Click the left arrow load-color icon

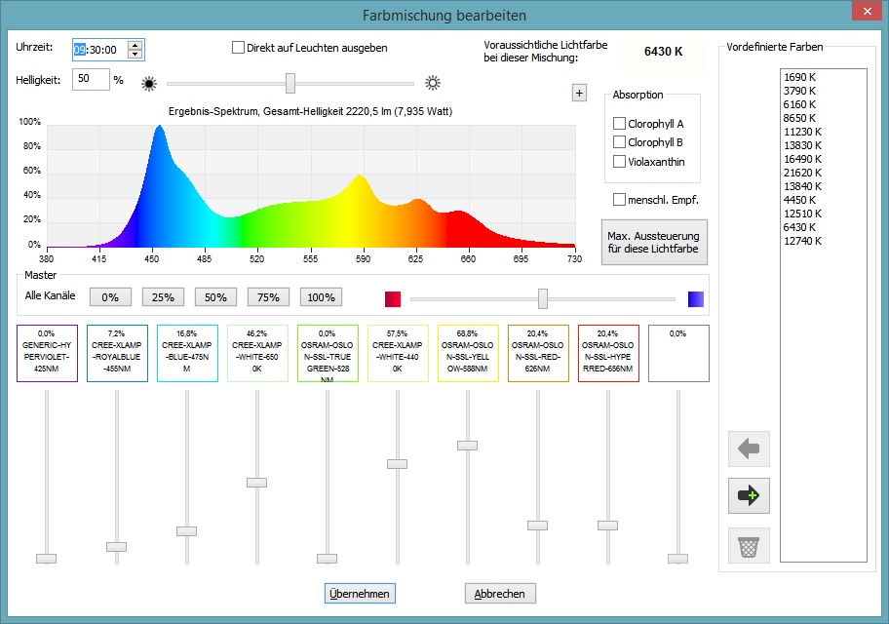tap(748, 448)
